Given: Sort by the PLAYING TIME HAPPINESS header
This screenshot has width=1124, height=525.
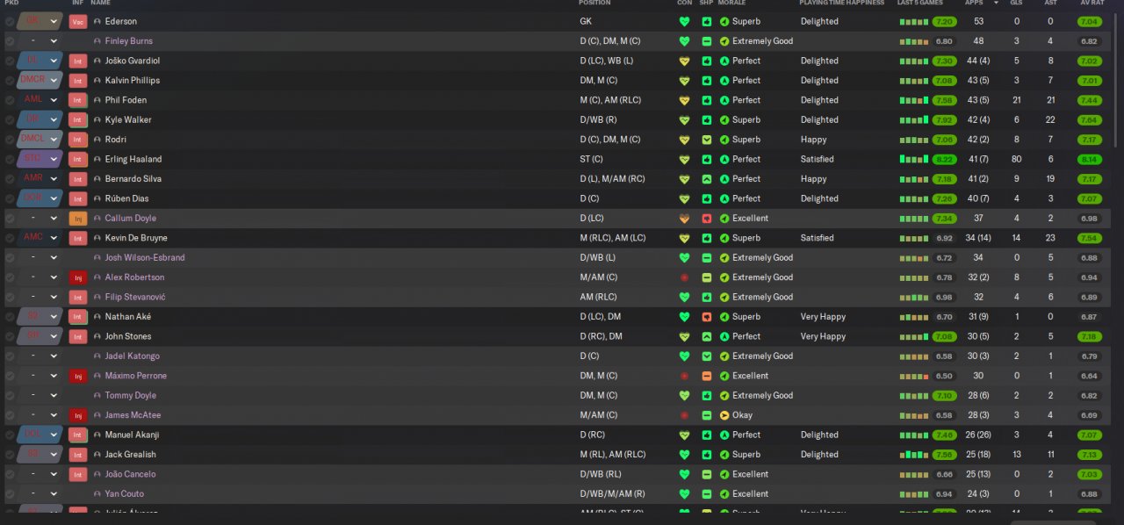Looking at the screenshot, I should pyautogui.click(x=842, y=4).
